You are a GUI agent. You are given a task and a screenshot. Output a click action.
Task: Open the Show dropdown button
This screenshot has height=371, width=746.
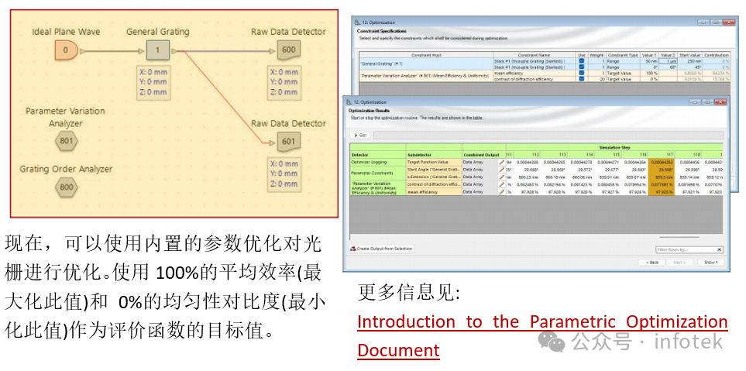click(711, 263)
